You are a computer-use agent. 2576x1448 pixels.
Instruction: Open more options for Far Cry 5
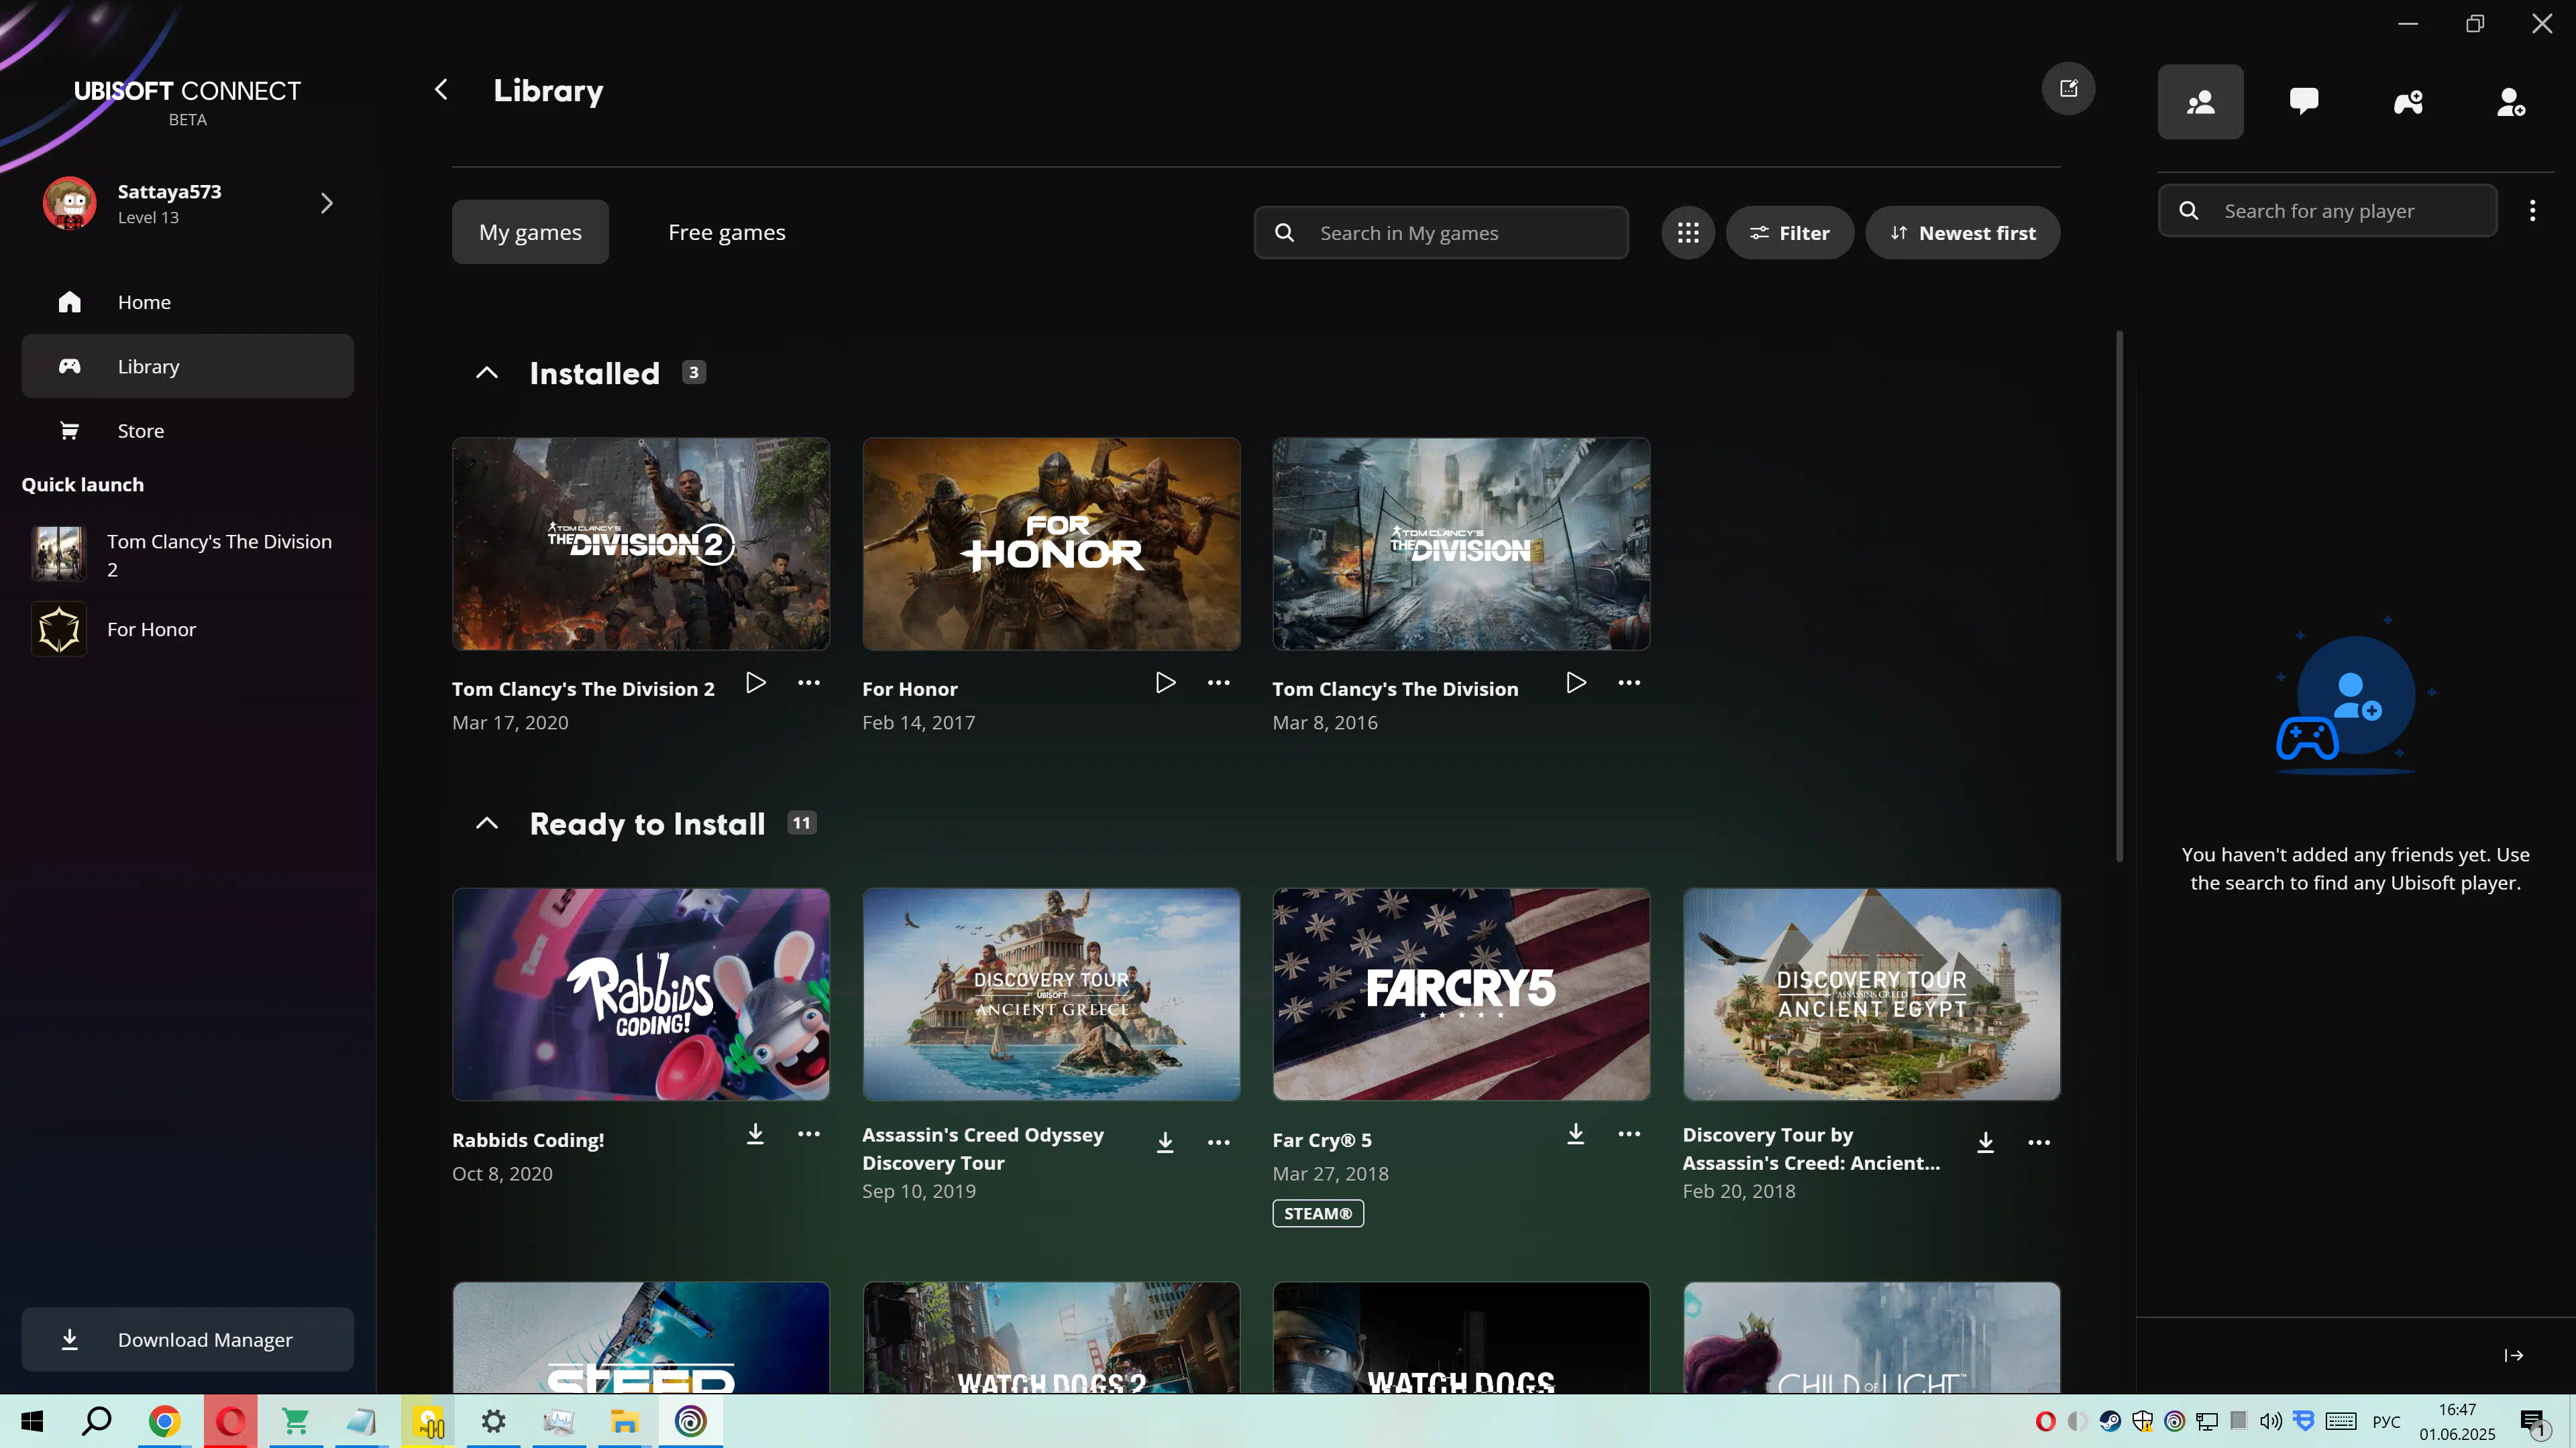1629,1133
